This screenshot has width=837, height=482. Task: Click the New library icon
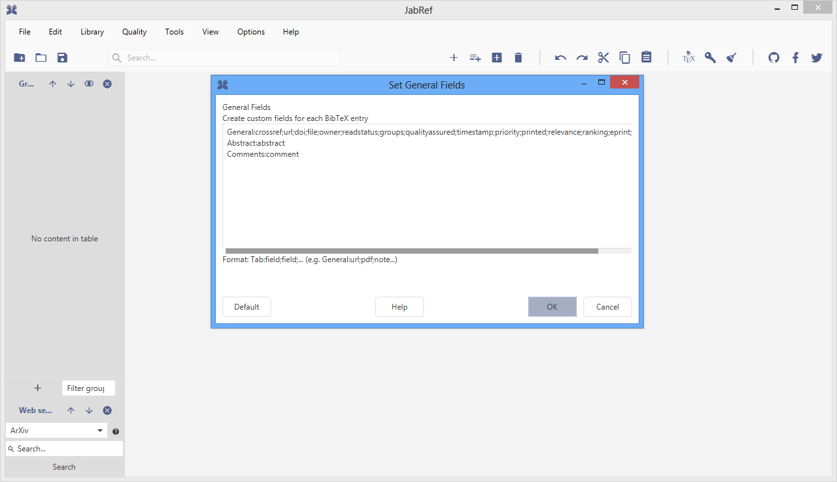pyautogui.click(x=20, y=58)
